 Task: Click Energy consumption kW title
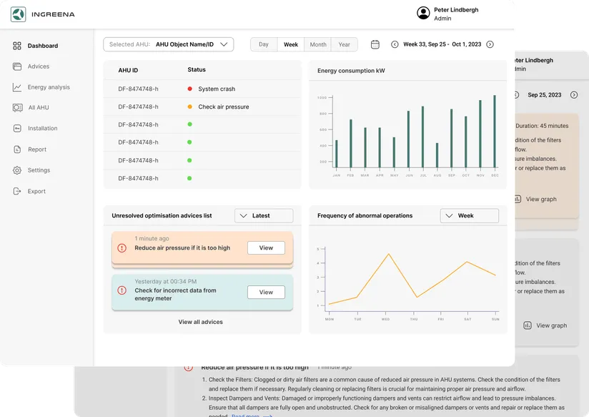point(351,71)
